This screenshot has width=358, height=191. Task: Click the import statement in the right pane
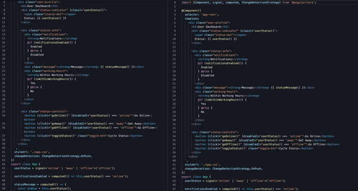(249, 3)
